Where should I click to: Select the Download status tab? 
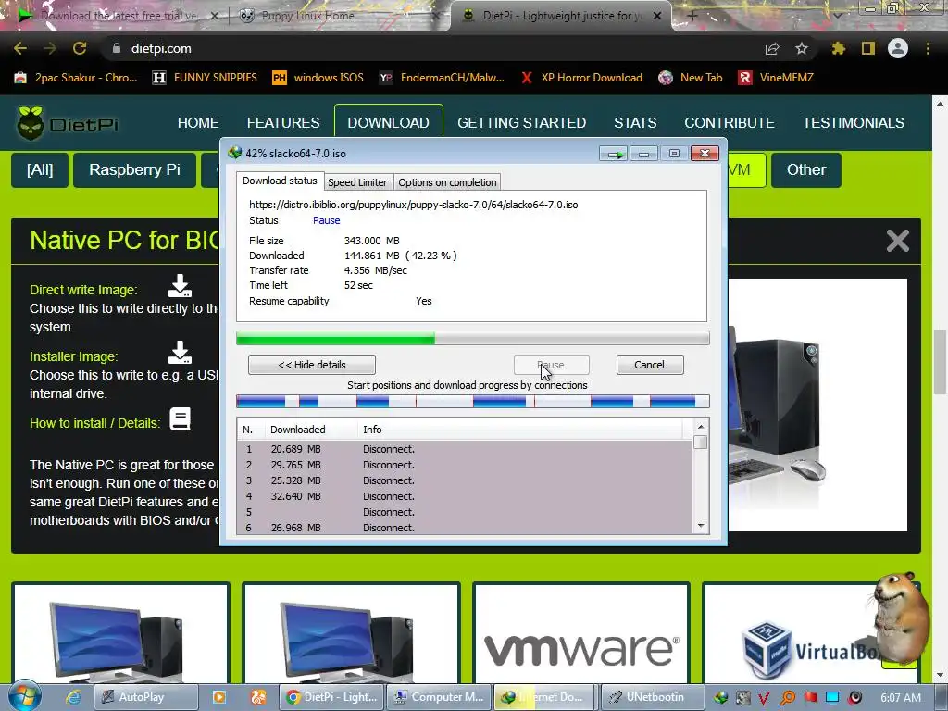click(x=280, y=181)
